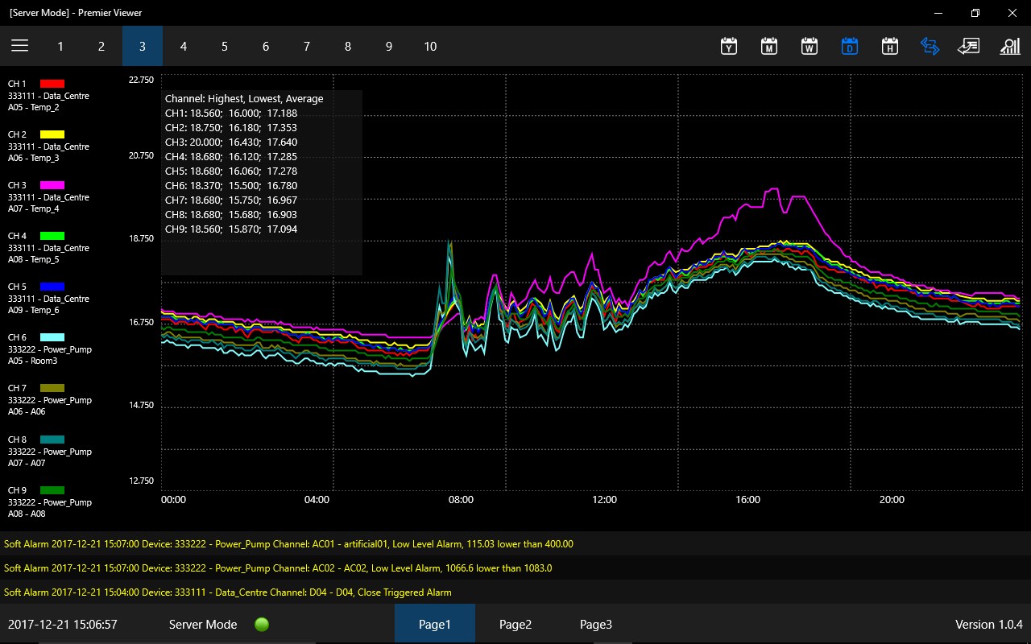Switch to weekly calendar view
Screen dimensions: 1031x644
click(x=809, y=46)
